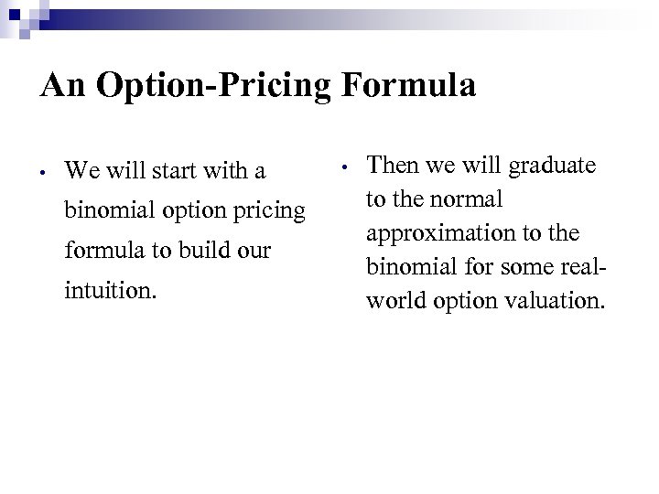Click the word "pricing" in left column

click(272, 211)
